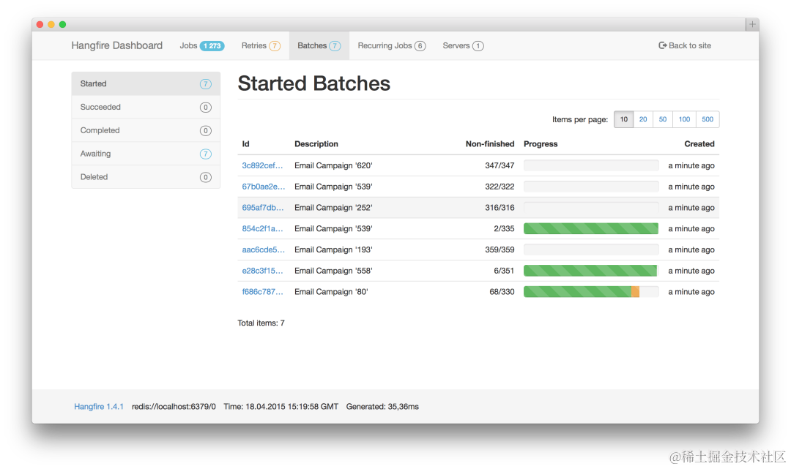The width and height of the screenshot is (791, 469).
Task: Open batch 67b0ae2e...
Action: 264,187
